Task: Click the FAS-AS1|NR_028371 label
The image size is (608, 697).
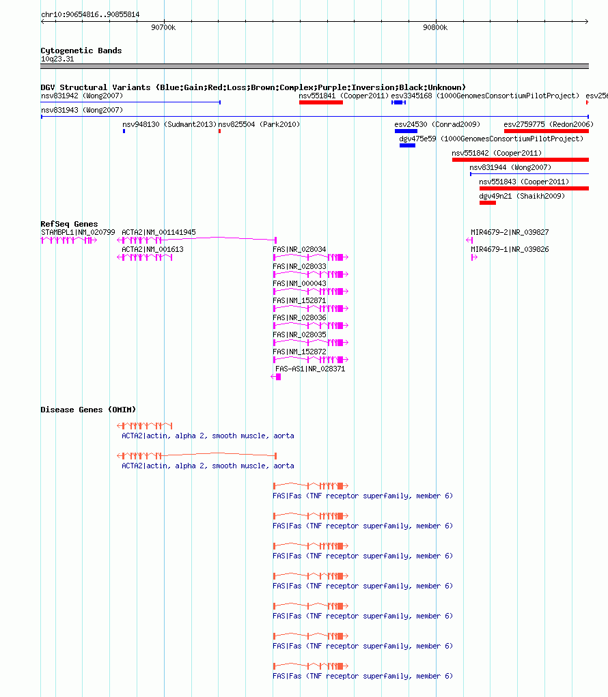Action: click(x=310, y=369)
